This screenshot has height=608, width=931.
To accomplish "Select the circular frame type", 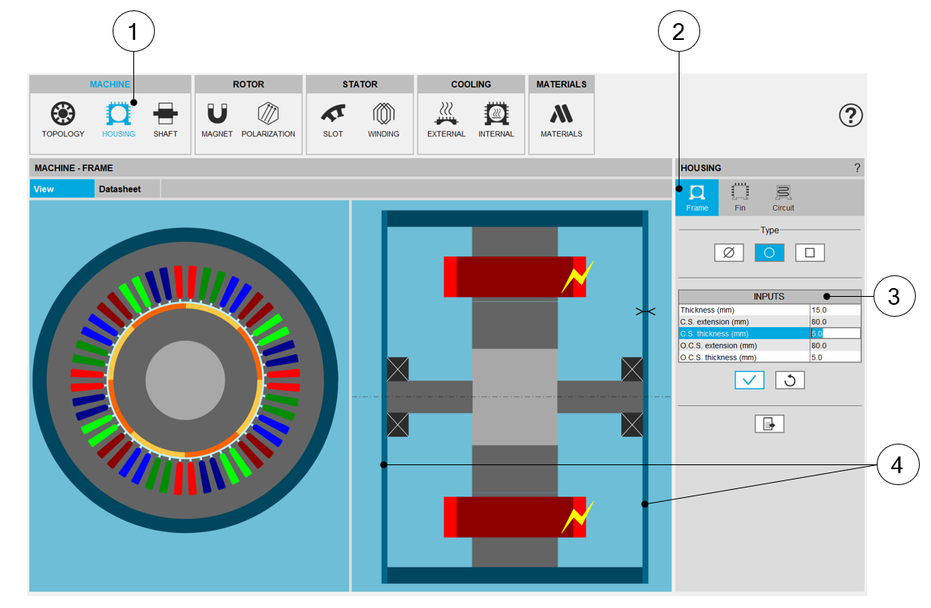I will pyautogui.click(x=769, y=253).
